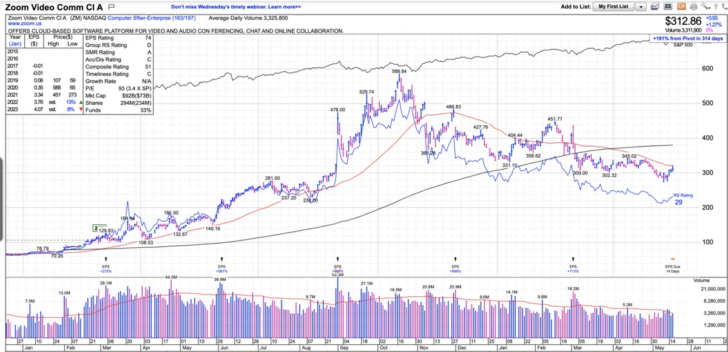Click the 70.26 low price label
Image resolution: width=728 pixels, height=352 pixels.
click(x=56, y=256)
